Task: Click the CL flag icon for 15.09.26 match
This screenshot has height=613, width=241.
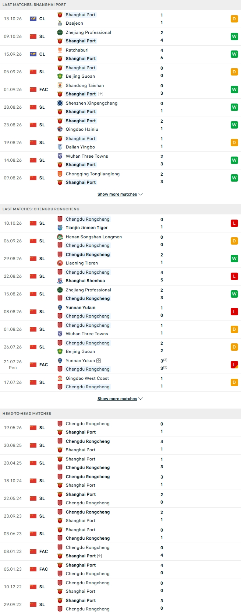Action: [33, 54]
